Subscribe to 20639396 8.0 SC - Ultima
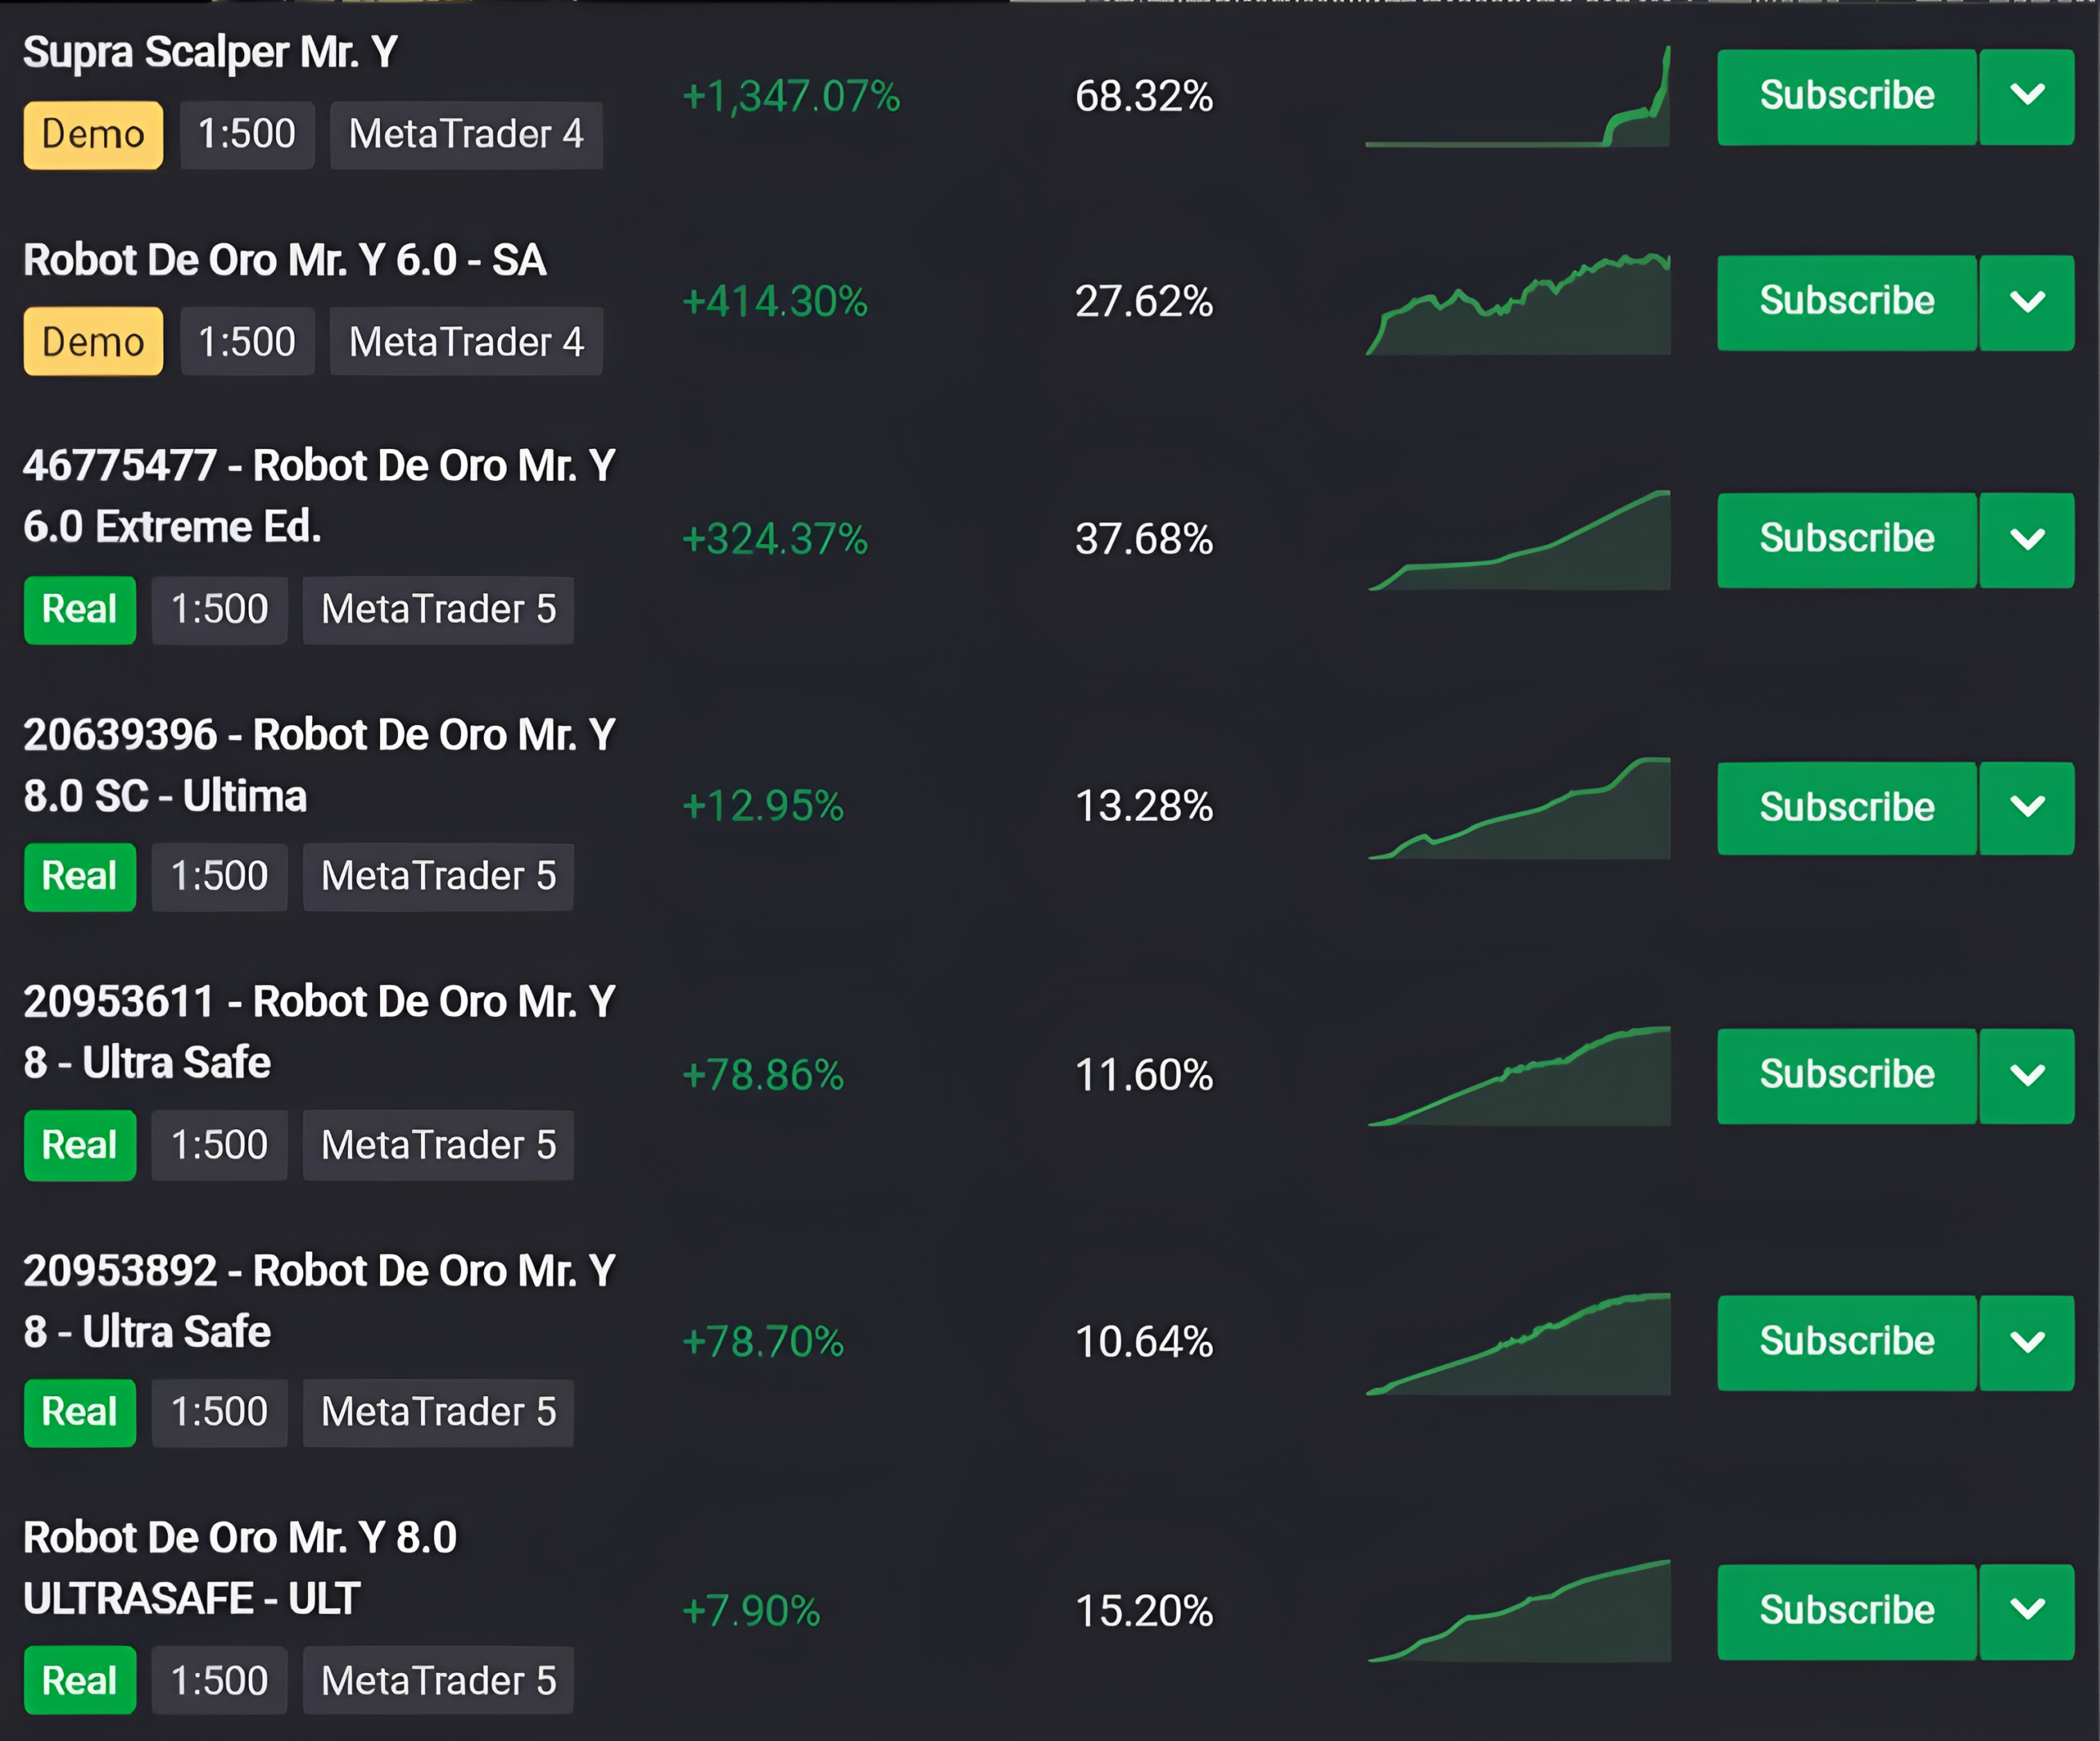The height and width of the screenshot is (1741, 2100). pyautogui.click(x=1847, y=808)
